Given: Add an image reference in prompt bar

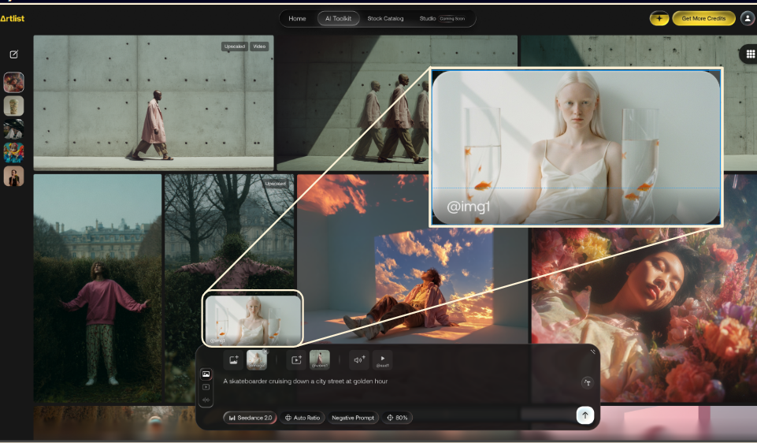Looking at the screenshot, I should point(233,359).
